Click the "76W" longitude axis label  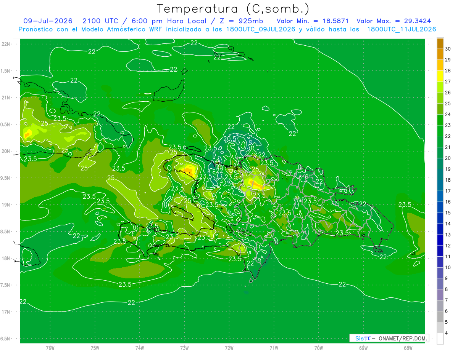click(x=50, y=348)
